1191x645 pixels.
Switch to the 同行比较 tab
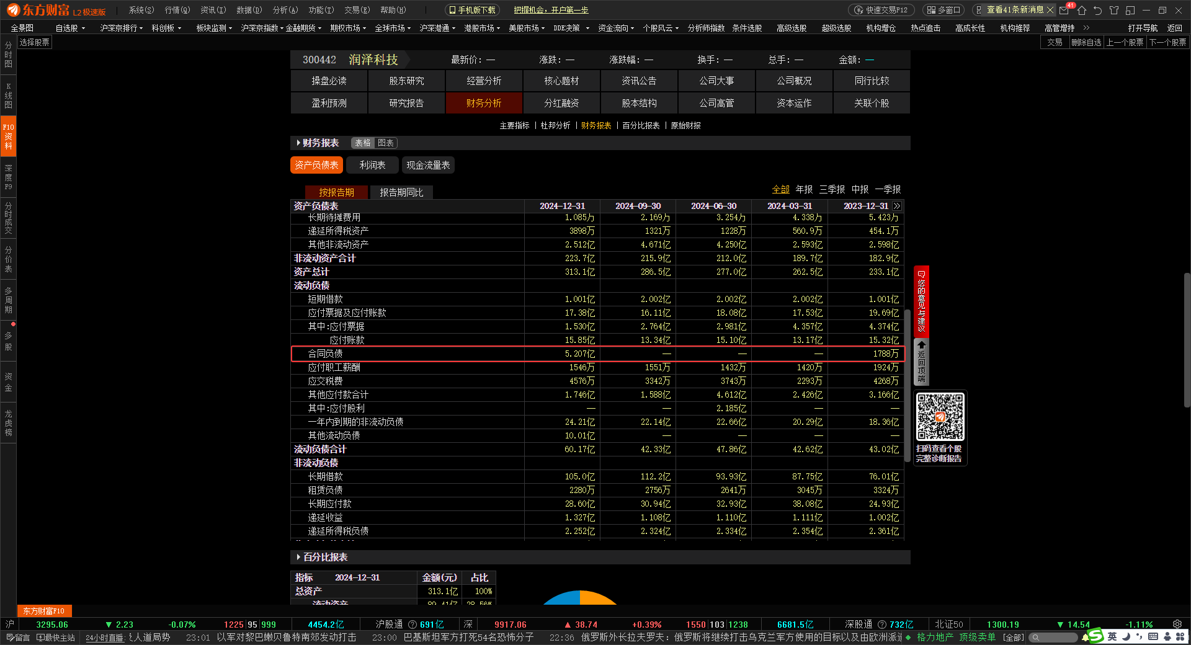(x=872, y=81)
